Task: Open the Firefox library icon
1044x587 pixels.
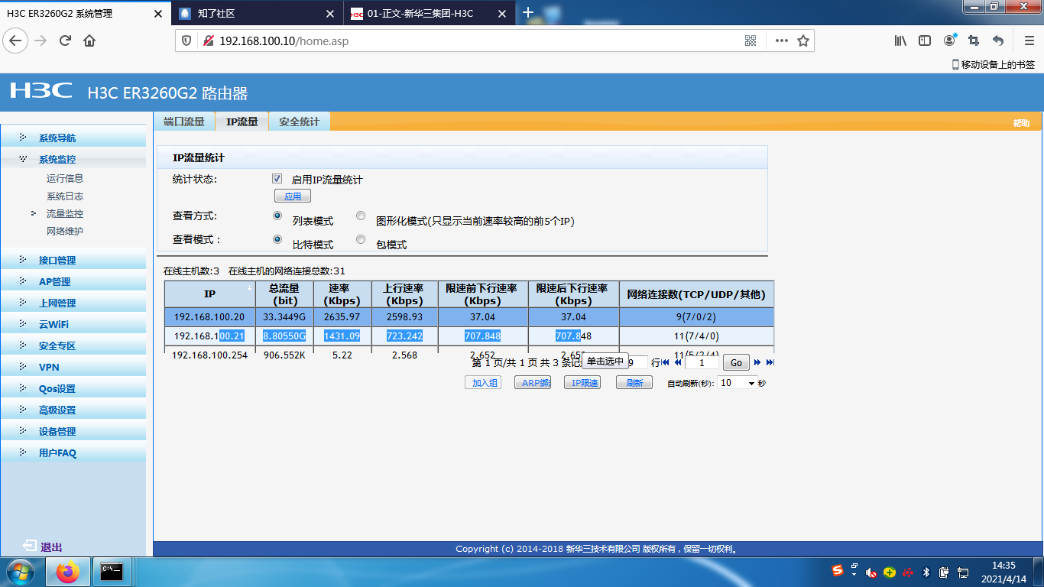Action: (900, 41)
